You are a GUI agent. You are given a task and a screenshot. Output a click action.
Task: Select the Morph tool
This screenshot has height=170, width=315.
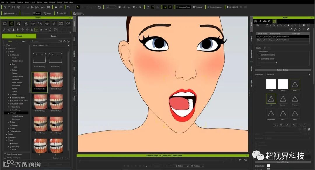click(x=47, y=13)
